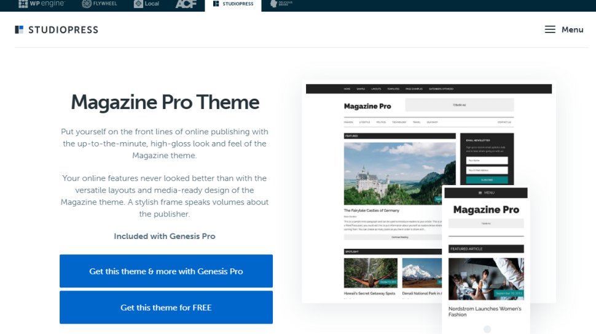The height and width of the screenshot is (334, 596).
Task: Click the Nordstrom Launches Women's Fashion title
Action: click(x=485, y=312)
